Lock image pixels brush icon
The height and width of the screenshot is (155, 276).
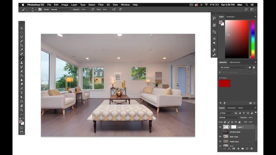click(229, 122)
